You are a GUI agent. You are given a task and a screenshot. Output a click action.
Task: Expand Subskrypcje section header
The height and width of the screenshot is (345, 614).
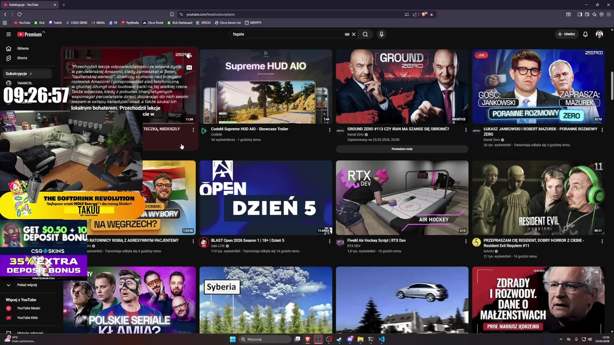click(28, 74)
